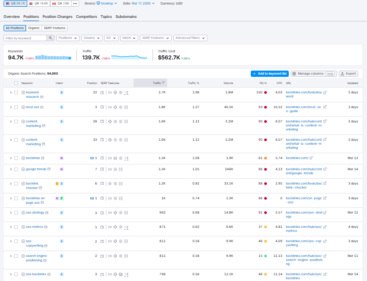Open the Advanced filters dropdown
The width and height of the screenshot is (367, 281).
pyautogui.click(x=190, y=38)
